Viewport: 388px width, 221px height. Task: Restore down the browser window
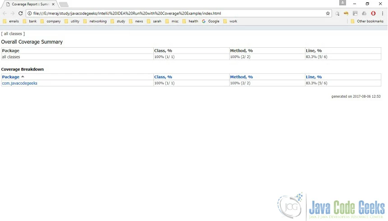click(367, 4)
